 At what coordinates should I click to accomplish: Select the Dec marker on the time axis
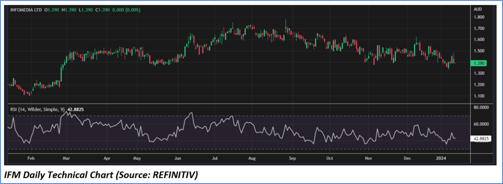[406, 157]
